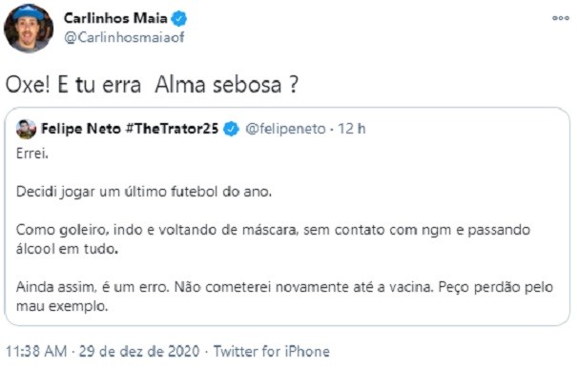Click Felipe Neto's small avatar in quoted tweet
The width and height of the screenshot is (579, 370).
click(x=26, y=129)
